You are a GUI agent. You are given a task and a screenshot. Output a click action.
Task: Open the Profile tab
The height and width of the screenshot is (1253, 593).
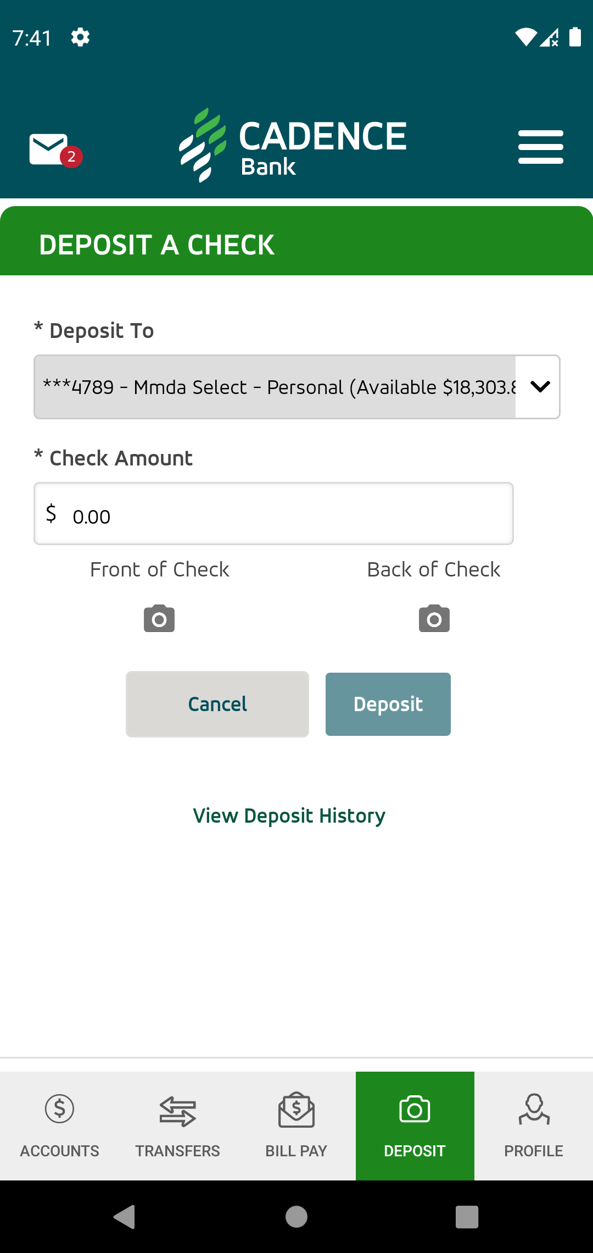coord(534,1126)
